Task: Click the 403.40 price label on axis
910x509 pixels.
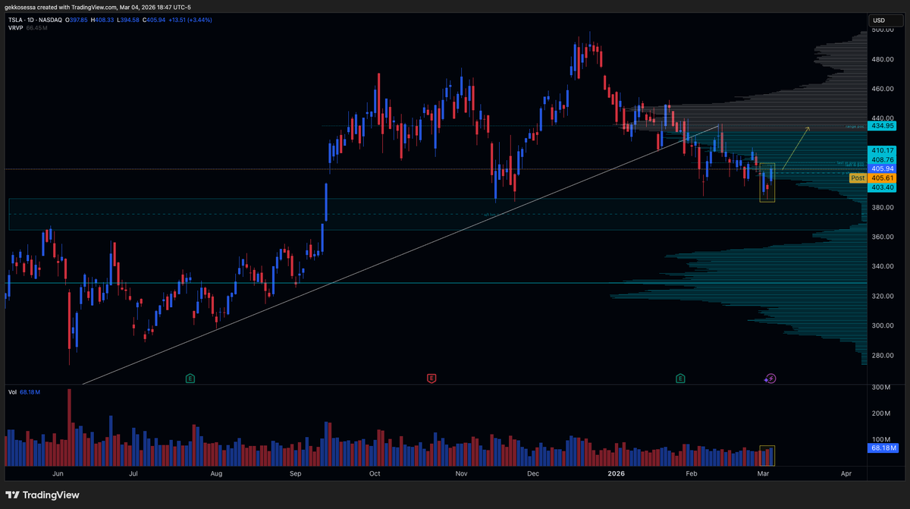Action: pyautogui.click(x=883, y=187)
